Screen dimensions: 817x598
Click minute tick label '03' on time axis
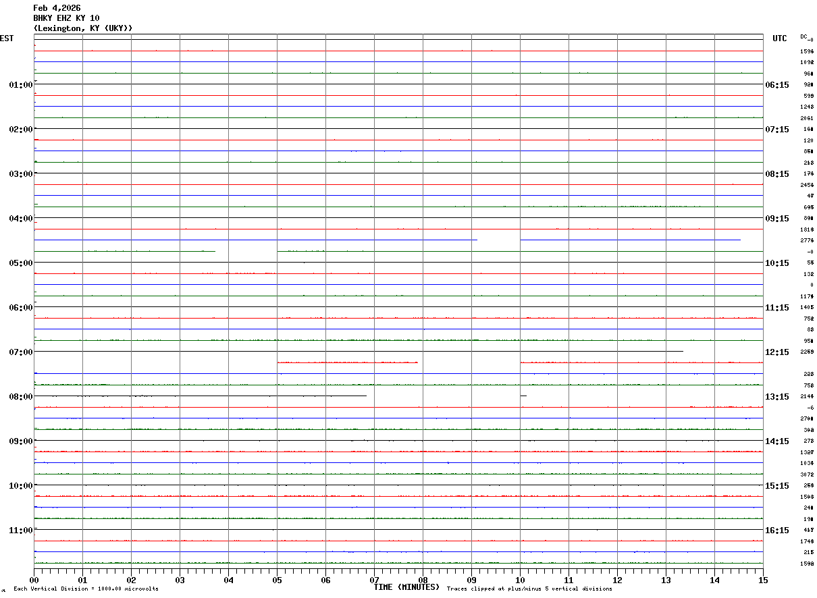pos(180,580)
